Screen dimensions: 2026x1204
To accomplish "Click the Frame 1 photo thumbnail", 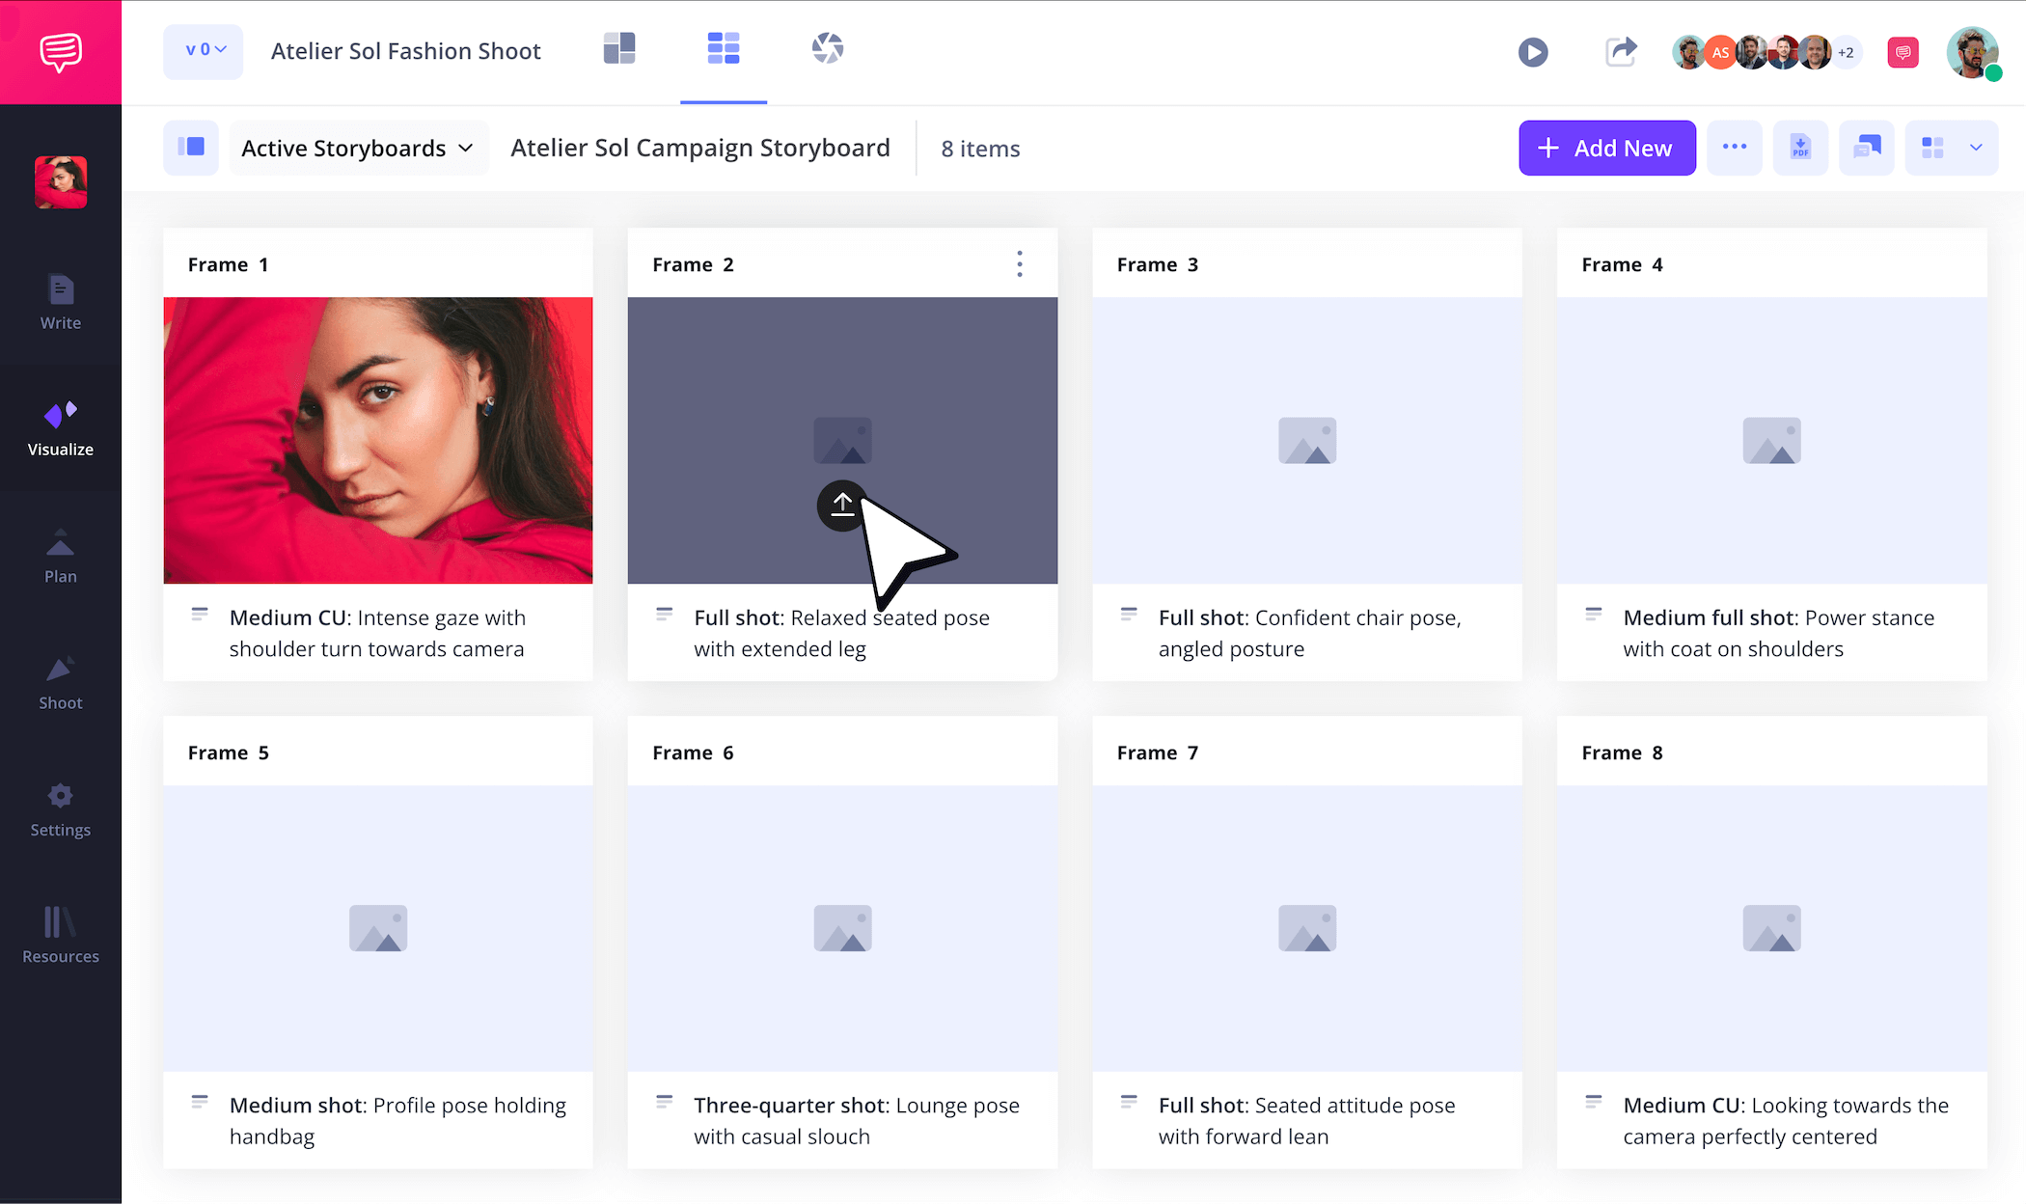I will coord(378,440).
